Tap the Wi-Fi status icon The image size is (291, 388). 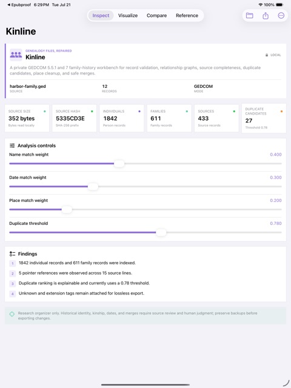tap(260, 5)
